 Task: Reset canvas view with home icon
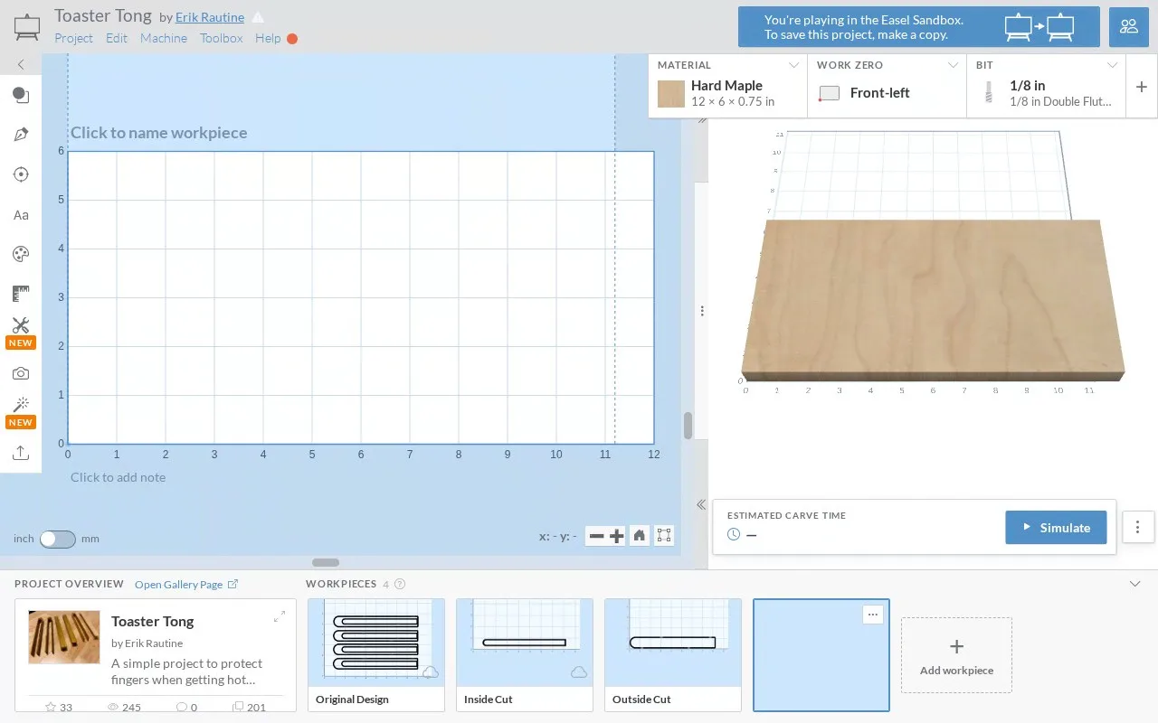coord(640,536)
